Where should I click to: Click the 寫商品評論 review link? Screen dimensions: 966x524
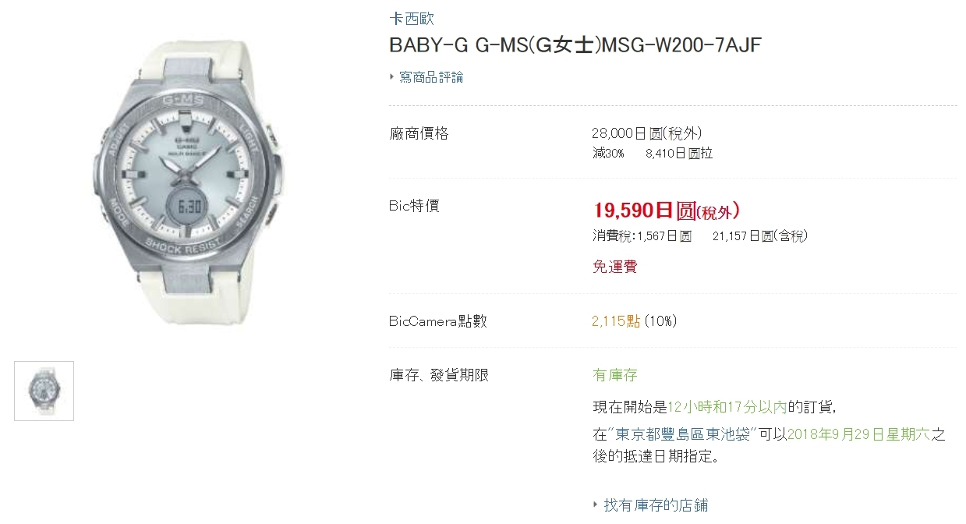click(x=431, y=77)
